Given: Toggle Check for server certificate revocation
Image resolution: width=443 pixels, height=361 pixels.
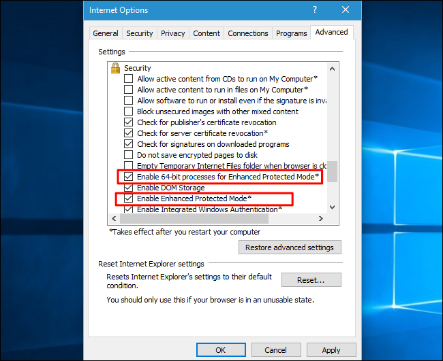Looking at the screenshot, I should pyautogui.click(x=129, y=133).
